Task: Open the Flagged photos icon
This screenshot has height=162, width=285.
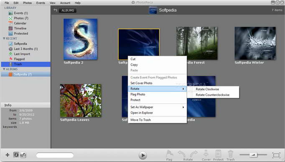Action: tap(10, 59)
